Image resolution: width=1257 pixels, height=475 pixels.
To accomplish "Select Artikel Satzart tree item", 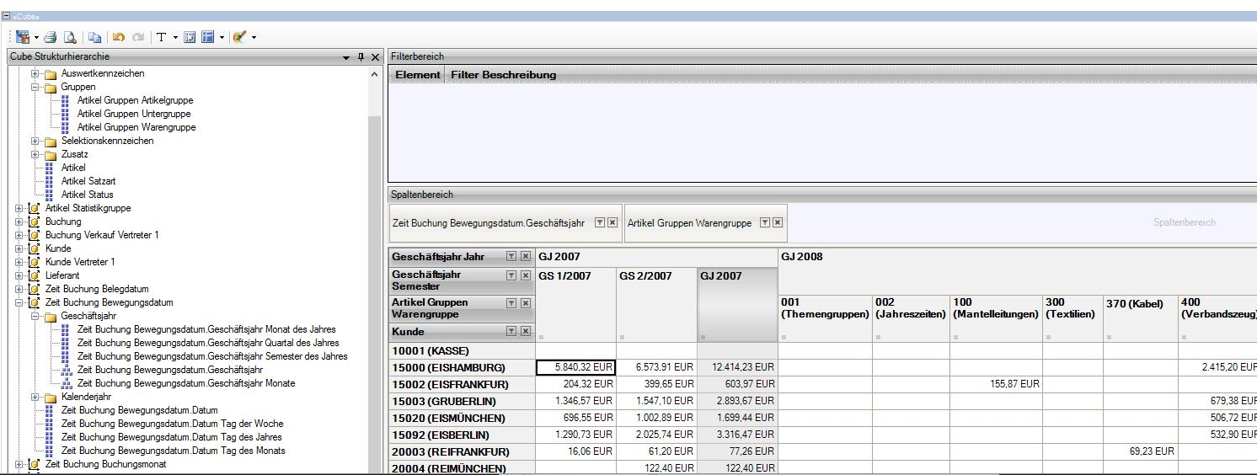I will [x=88, y=181].
